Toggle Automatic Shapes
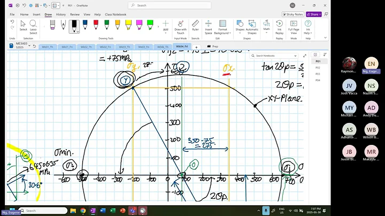385x216 pixels. tap(252, 27)
